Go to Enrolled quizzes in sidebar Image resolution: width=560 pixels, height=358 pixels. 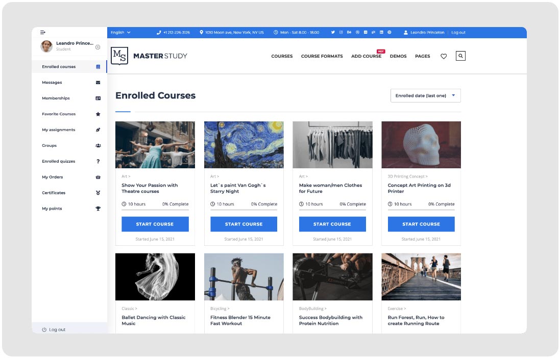pos(69,161)
